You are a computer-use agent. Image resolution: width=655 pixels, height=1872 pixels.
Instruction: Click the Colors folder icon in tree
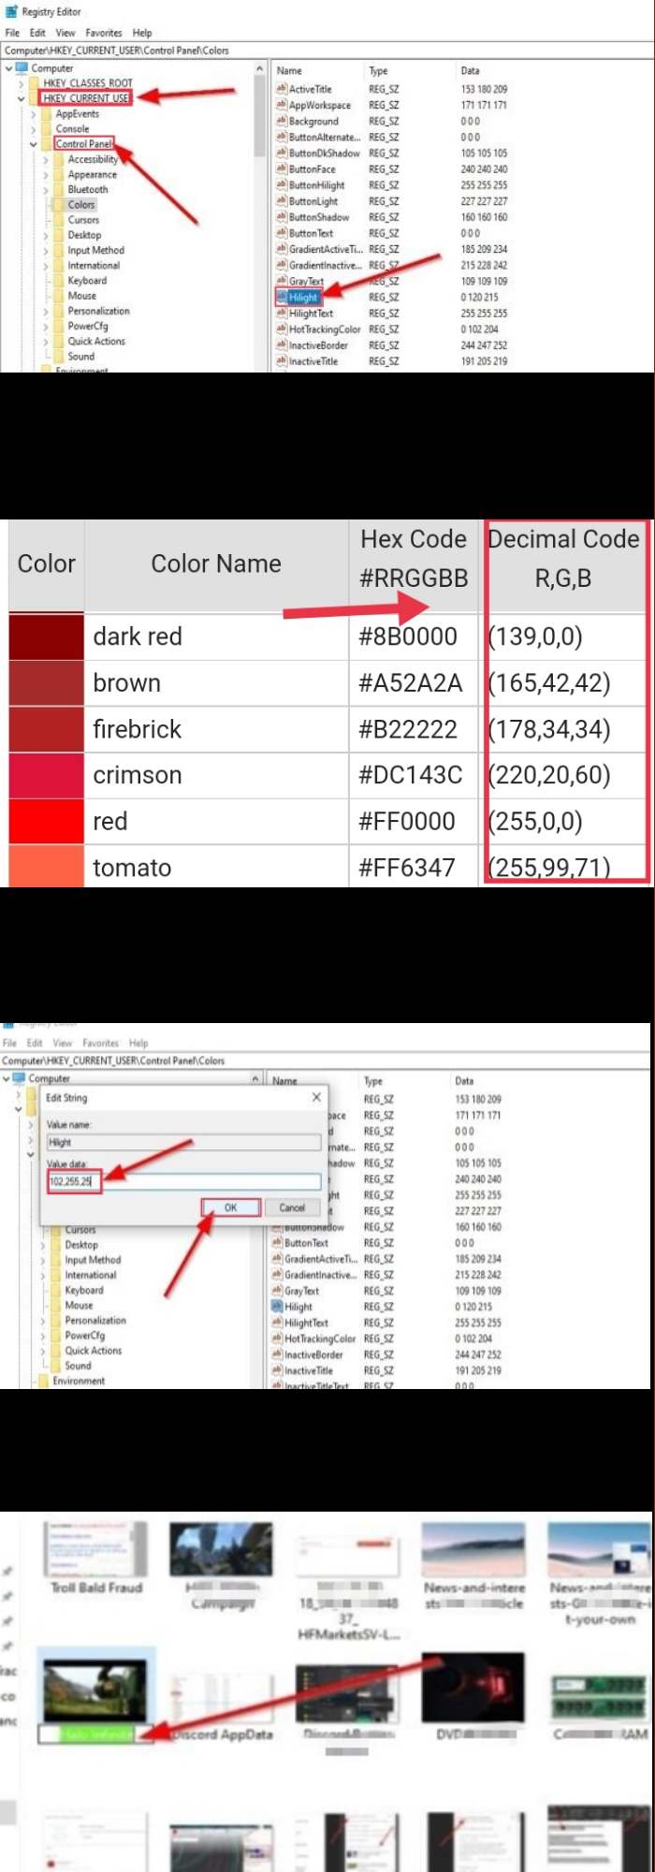coord(59,204)
